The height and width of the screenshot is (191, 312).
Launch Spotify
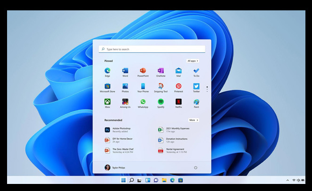pyautogui.click(x=161, y=103)
